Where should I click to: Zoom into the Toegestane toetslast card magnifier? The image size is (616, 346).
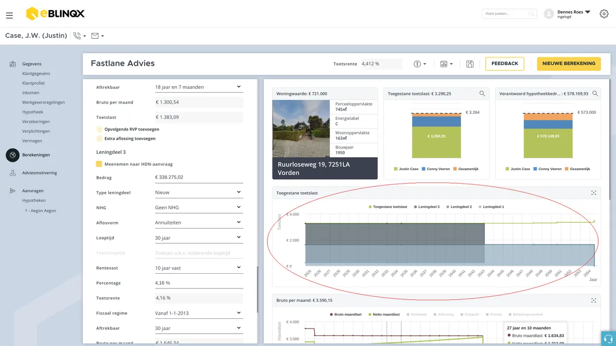[x=482, y=94]
